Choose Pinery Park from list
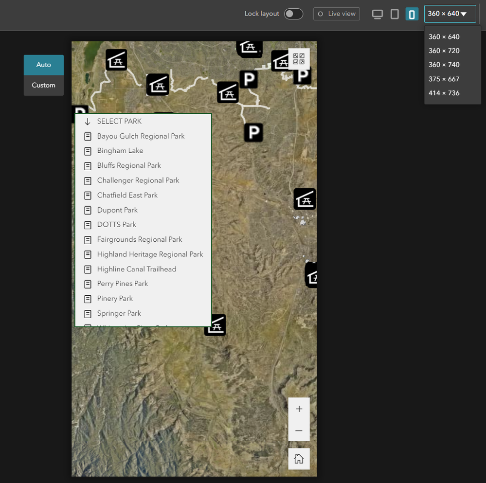 coord(143,298)
